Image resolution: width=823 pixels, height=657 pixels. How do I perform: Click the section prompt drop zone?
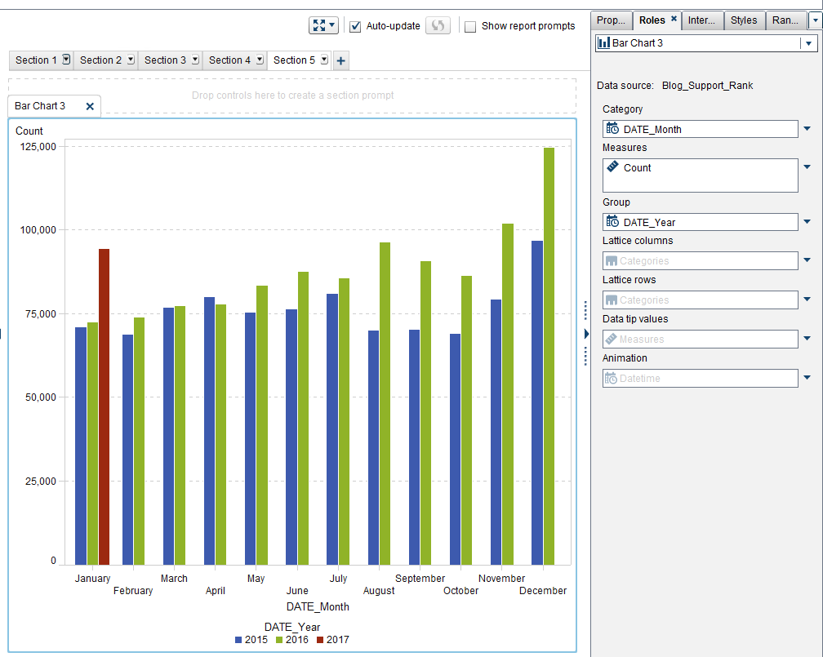click(x=294, y=96)
